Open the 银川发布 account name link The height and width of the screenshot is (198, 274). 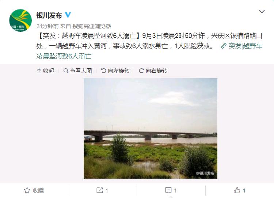tap(49, 15)
